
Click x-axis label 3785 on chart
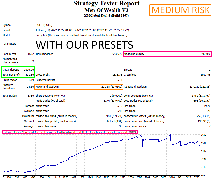point(197,177)
